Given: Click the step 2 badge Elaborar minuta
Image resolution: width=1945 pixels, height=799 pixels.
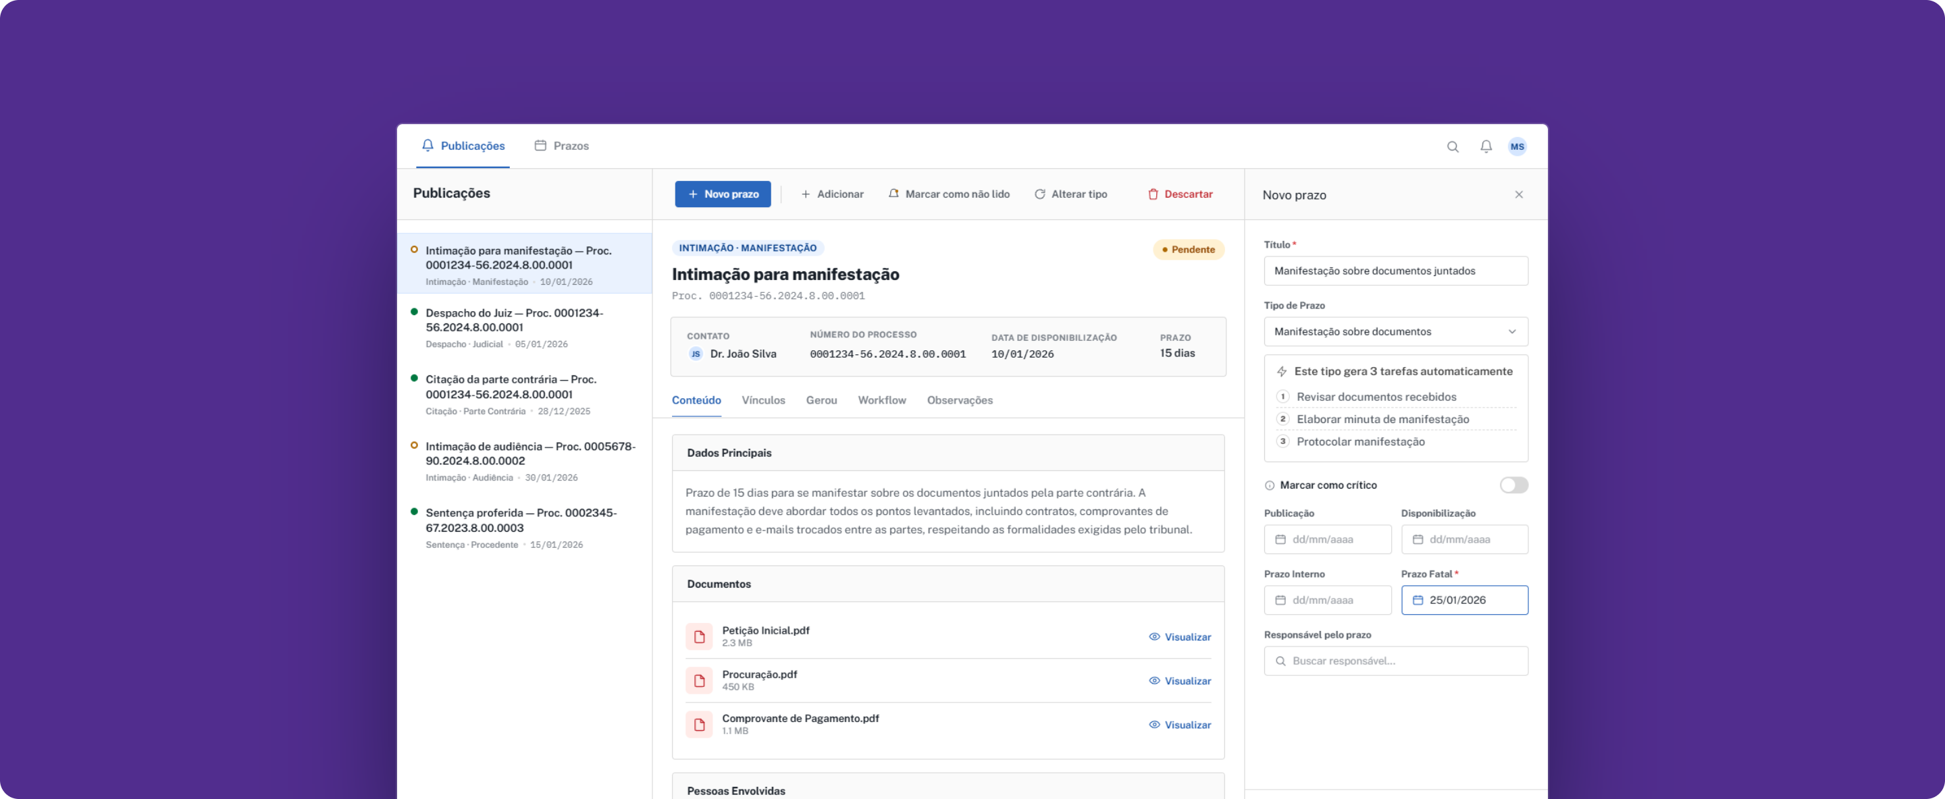Looking at the screenshot, I should pyautogui.click(x=1282, y=419).
